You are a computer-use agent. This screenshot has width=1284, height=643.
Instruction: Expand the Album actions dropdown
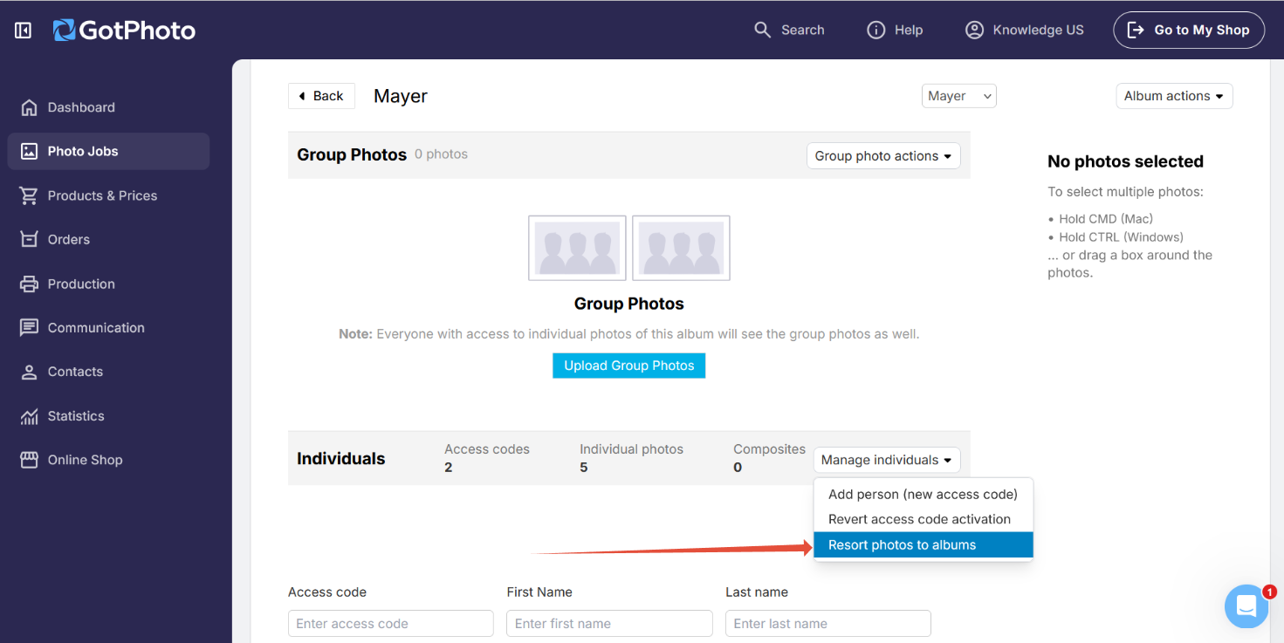1174,96
